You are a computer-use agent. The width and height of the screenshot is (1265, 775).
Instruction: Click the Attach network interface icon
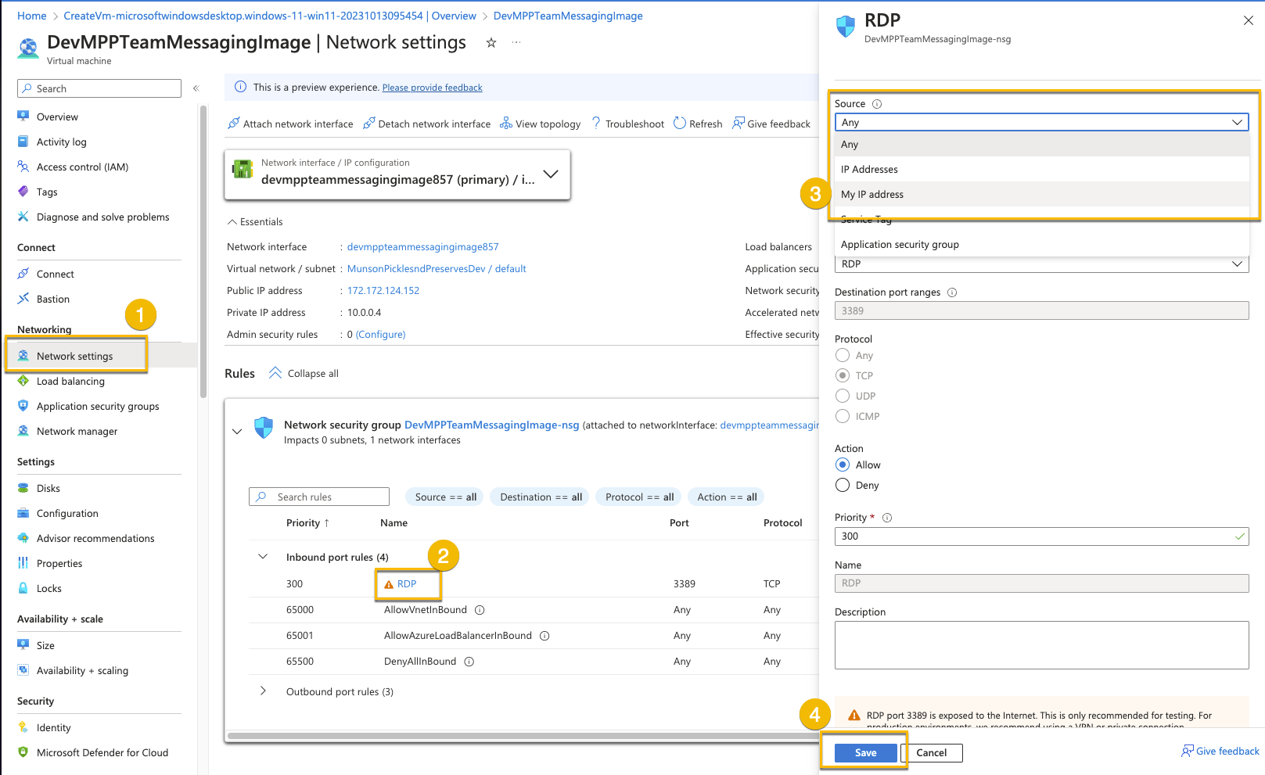233,124
